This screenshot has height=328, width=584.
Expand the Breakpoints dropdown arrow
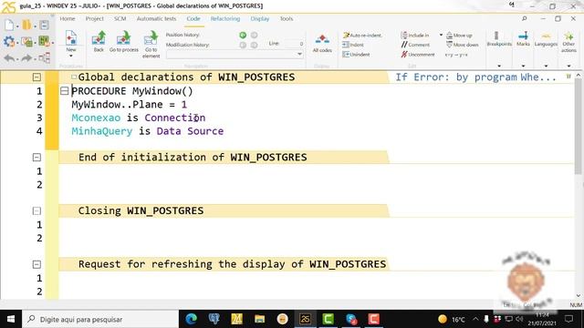pyautogui.click(x=499, y=66)
